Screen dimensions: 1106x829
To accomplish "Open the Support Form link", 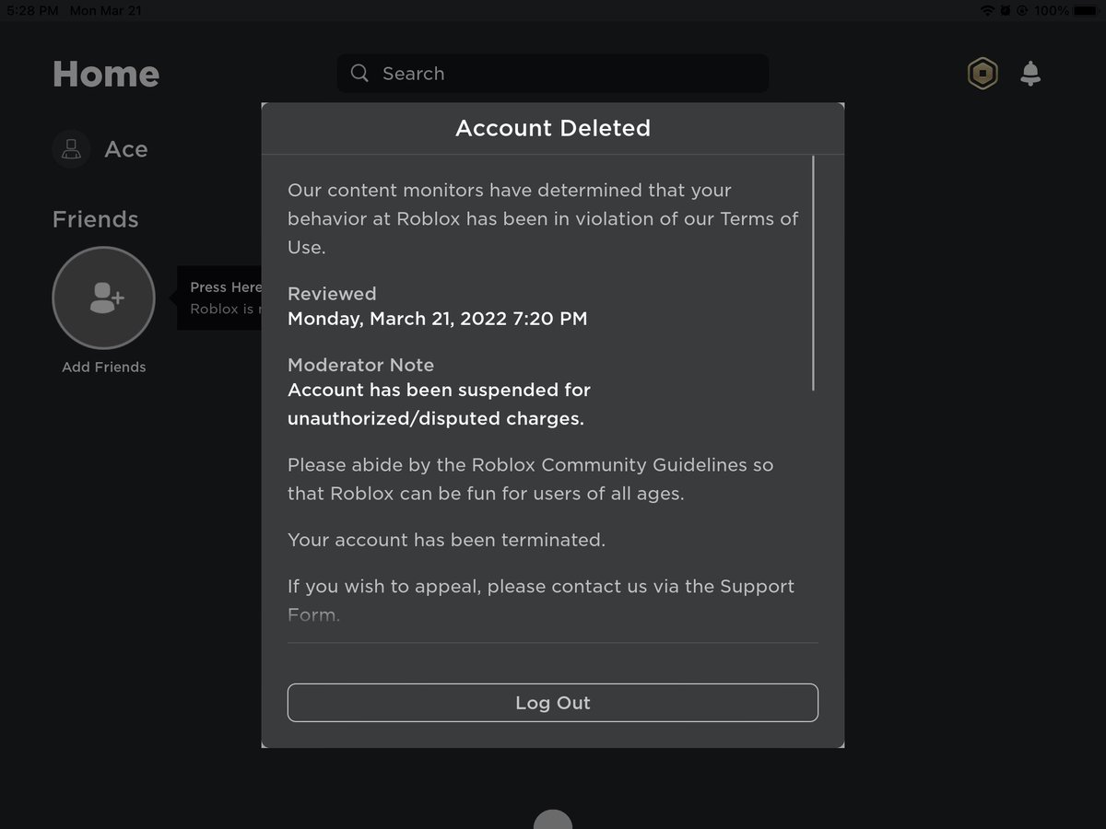I will 313,613.
